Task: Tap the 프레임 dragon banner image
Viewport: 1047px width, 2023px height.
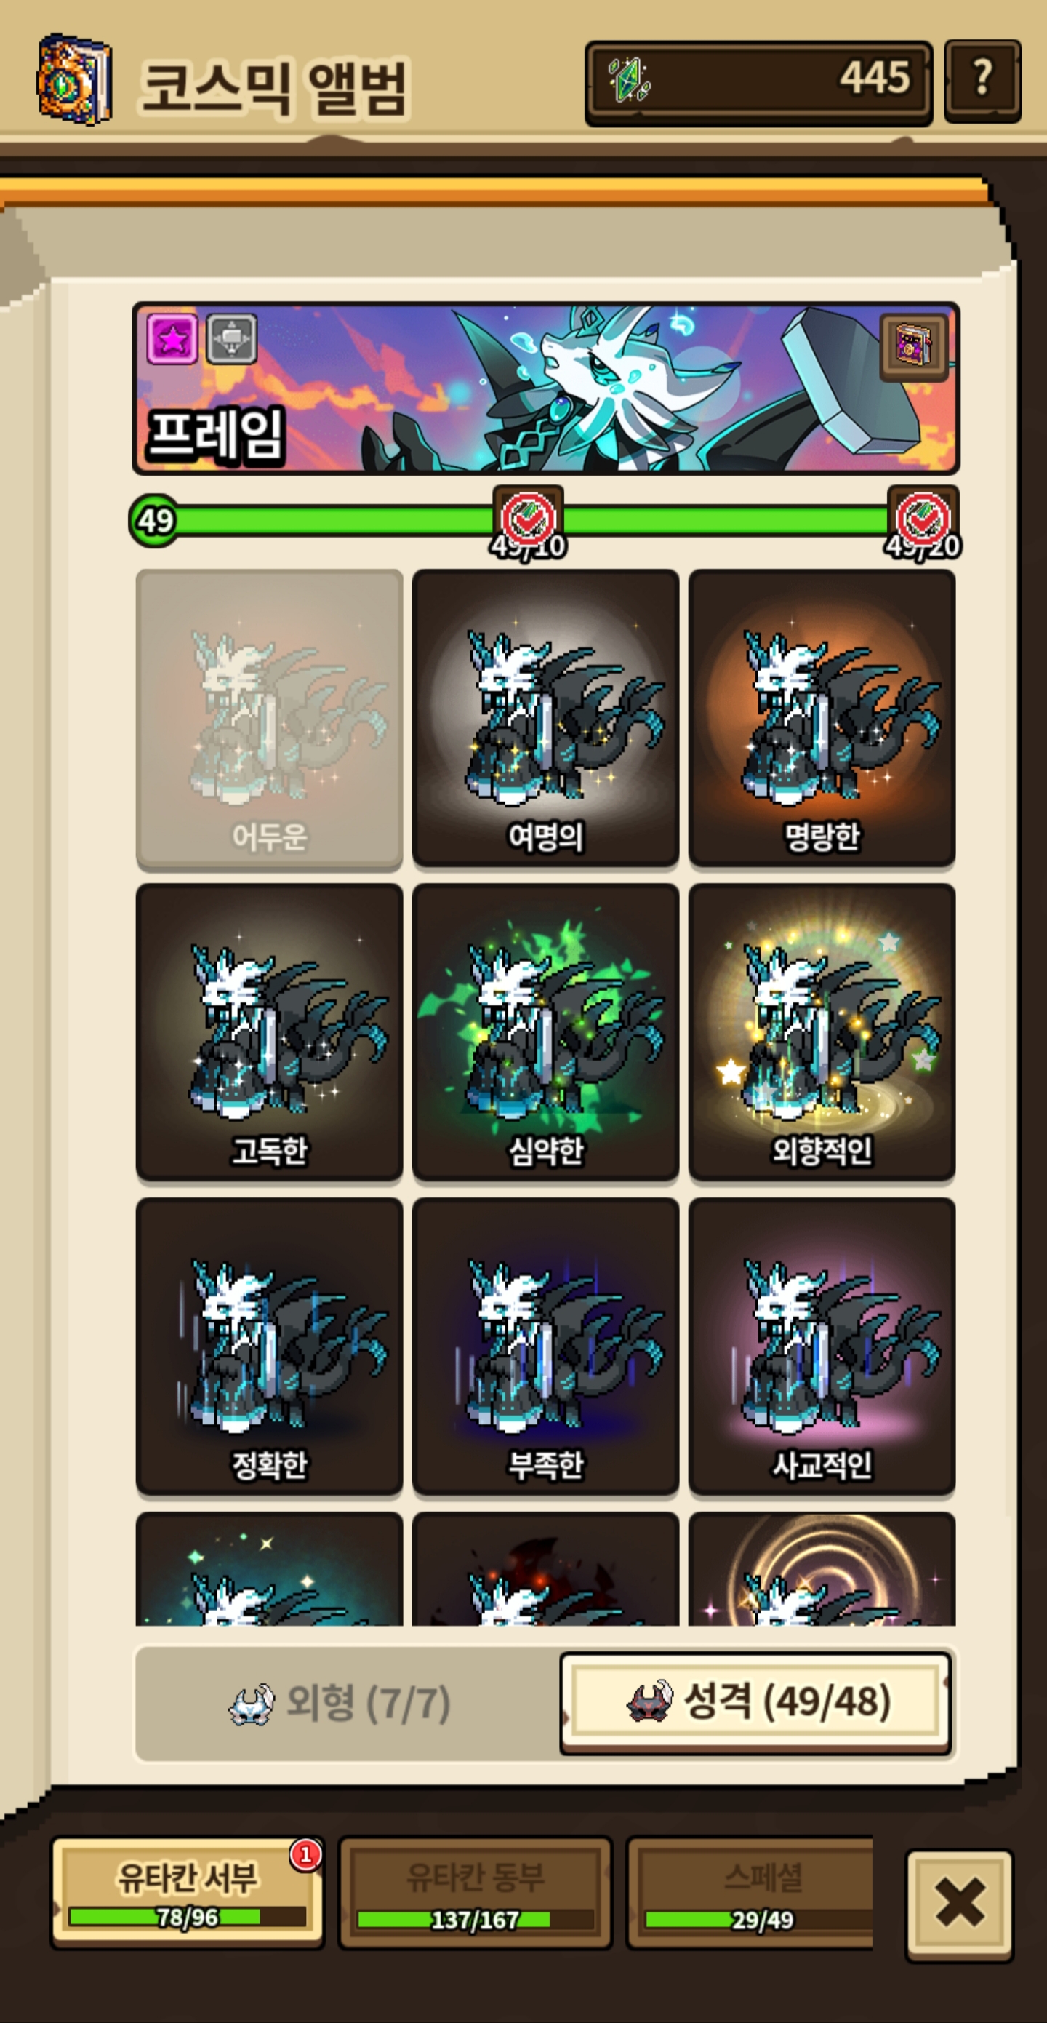Action: [546, 388]
